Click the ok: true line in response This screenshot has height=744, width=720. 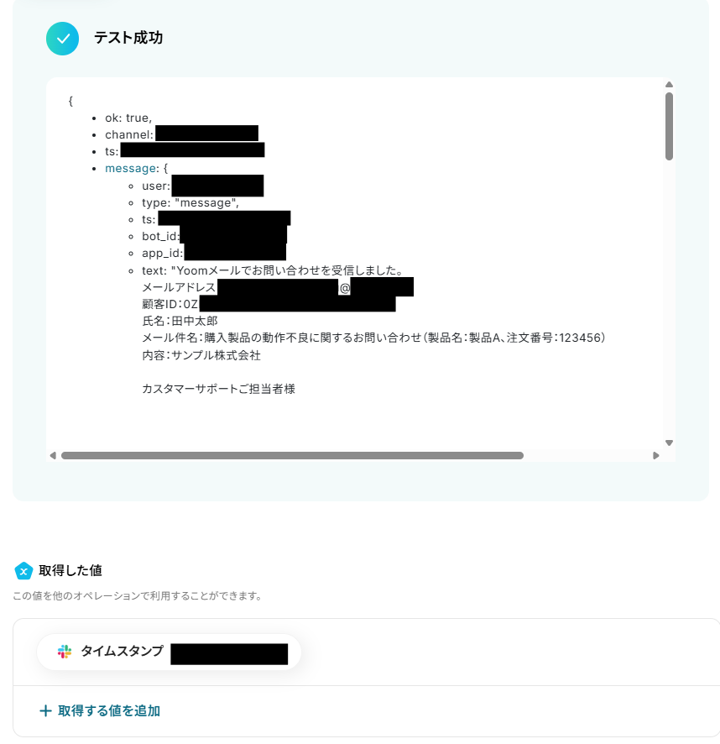tap(128, 118)
